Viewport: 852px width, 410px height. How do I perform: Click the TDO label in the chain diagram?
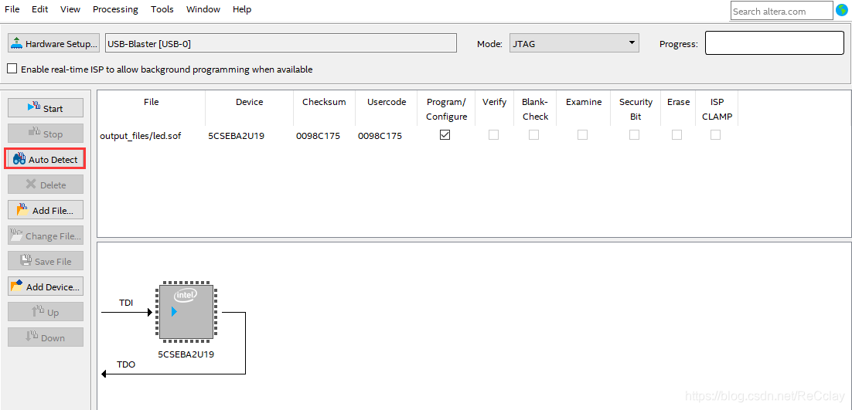click(x=126, y=364)
